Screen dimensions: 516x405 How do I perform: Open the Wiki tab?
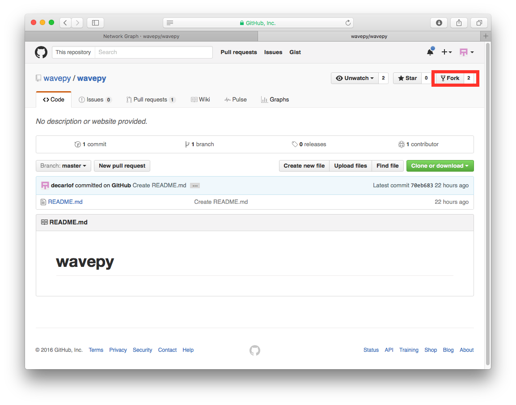pos(200,99)
